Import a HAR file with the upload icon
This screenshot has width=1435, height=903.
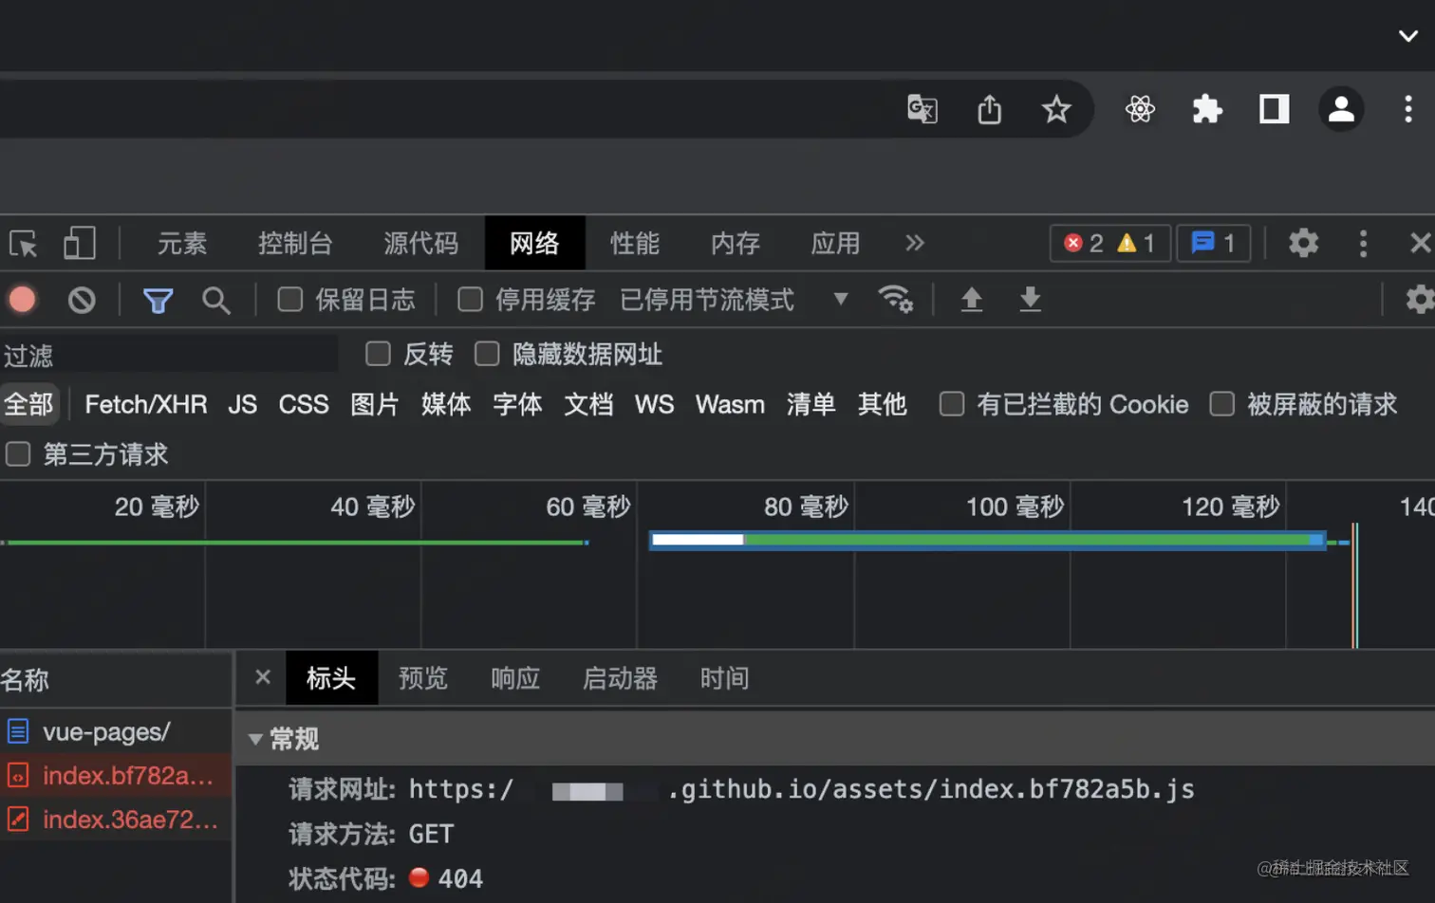pos(971,300)
